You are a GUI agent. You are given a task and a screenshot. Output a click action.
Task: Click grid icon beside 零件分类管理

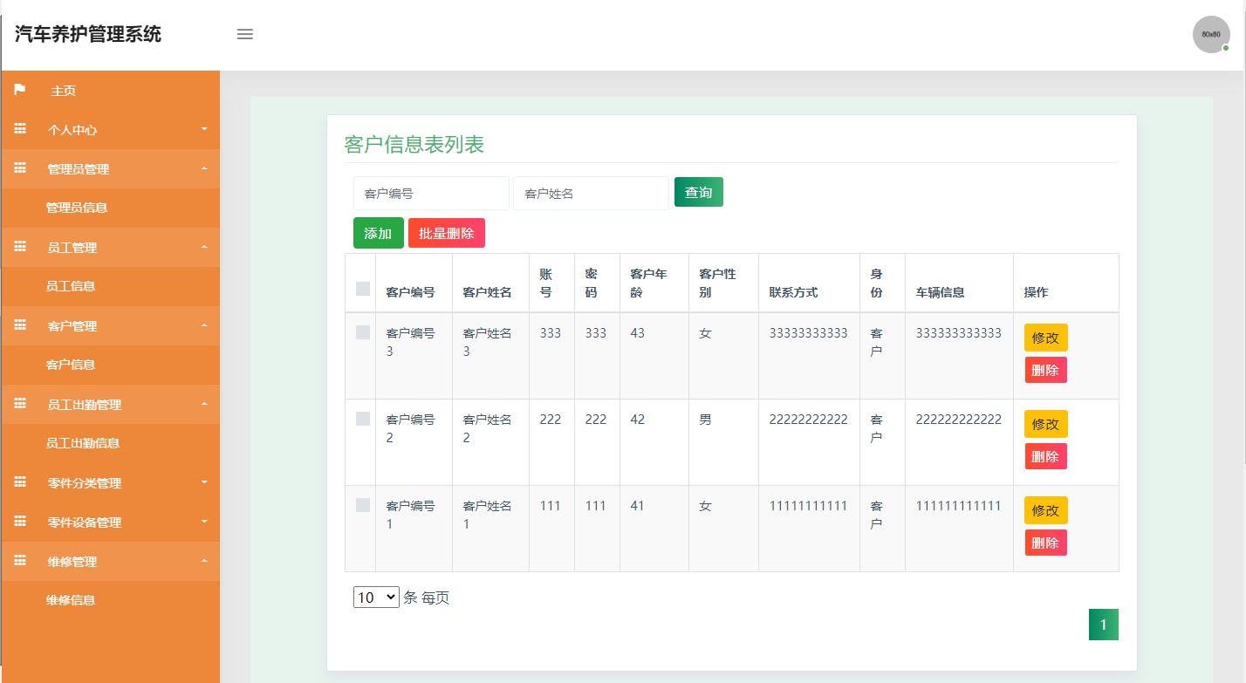tap(20, 482)
